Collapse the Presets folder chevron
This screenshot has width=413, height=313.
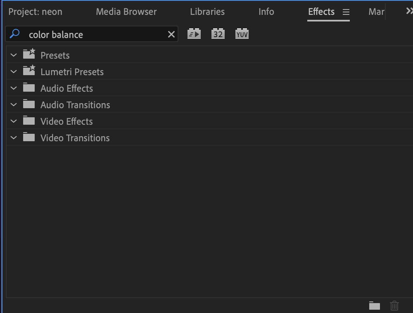(14, 55)
